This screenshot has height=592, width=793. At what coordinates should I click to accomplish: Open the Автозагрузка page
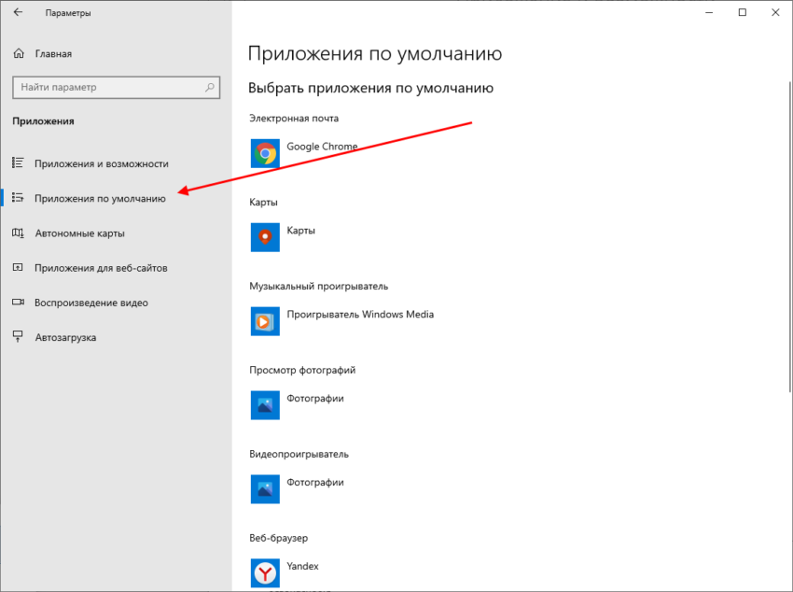[65, 337]
